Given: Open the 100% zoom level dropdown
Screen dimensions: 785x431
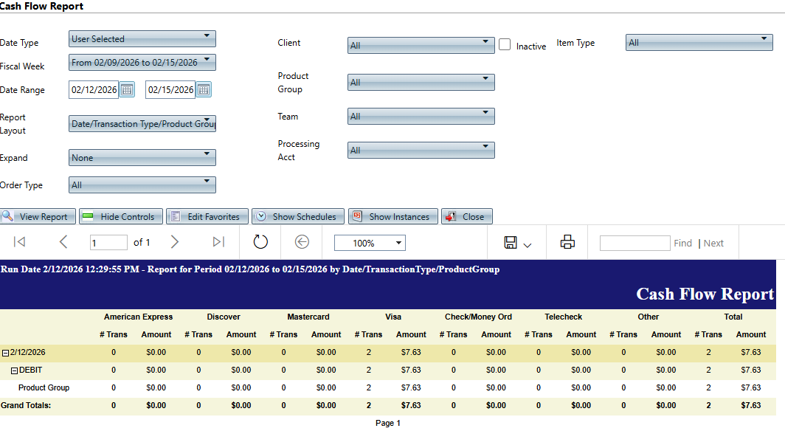Looking at the screenshot, I should tap(370, 243).
